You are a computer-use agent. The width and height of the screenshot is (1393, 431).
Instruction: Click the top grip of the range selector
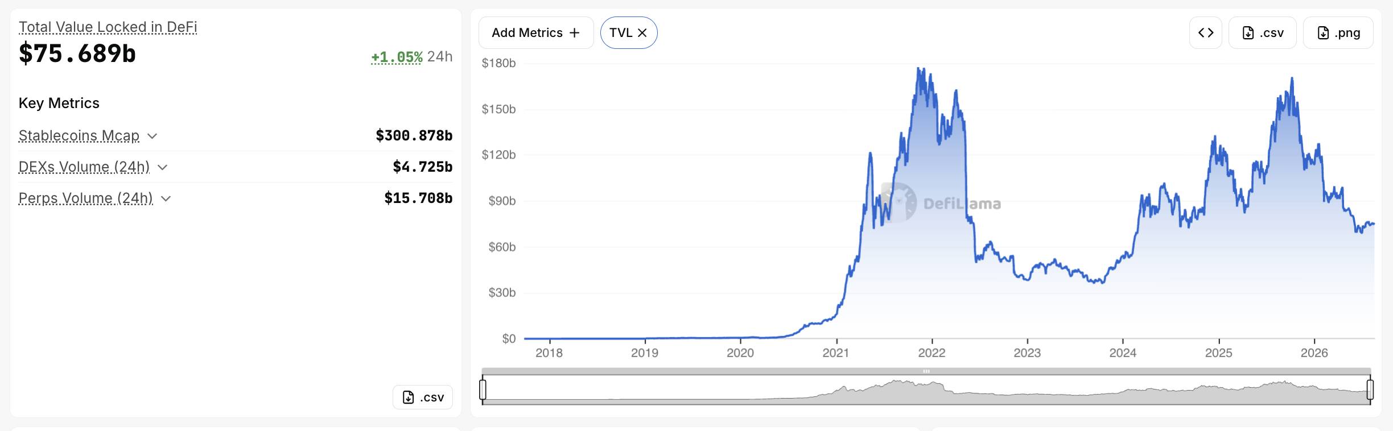[x=926, y=371]
